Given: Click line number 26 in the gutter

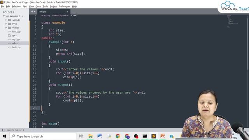Looking at the screenshot, I should [35, 108].
